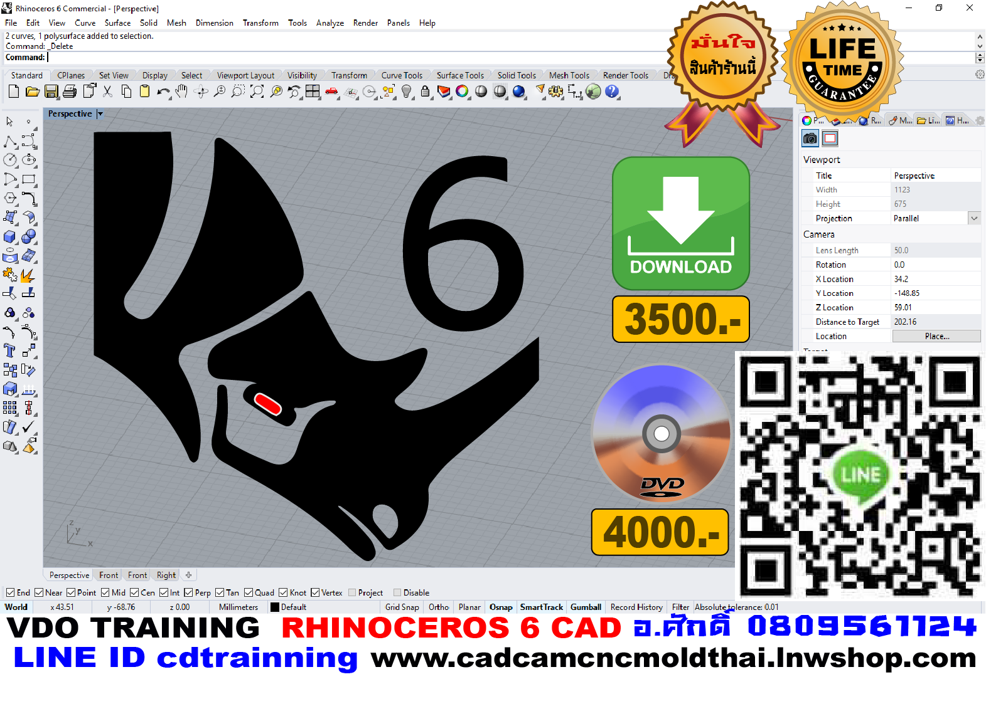Click the Explode tool icon
Viewport: 986px width, 709px height.
click(28, 275)
